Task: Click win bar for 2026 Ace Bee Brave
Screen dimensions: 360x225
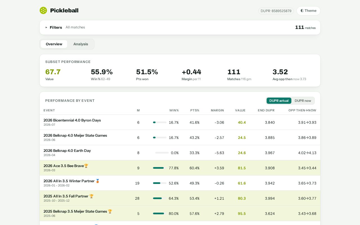Action: click(160, 168)
